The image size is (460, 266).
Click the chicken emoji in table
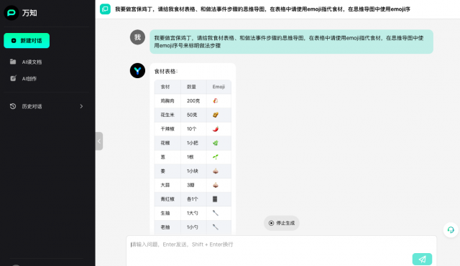pyautogui.click(x=216, y=100)
